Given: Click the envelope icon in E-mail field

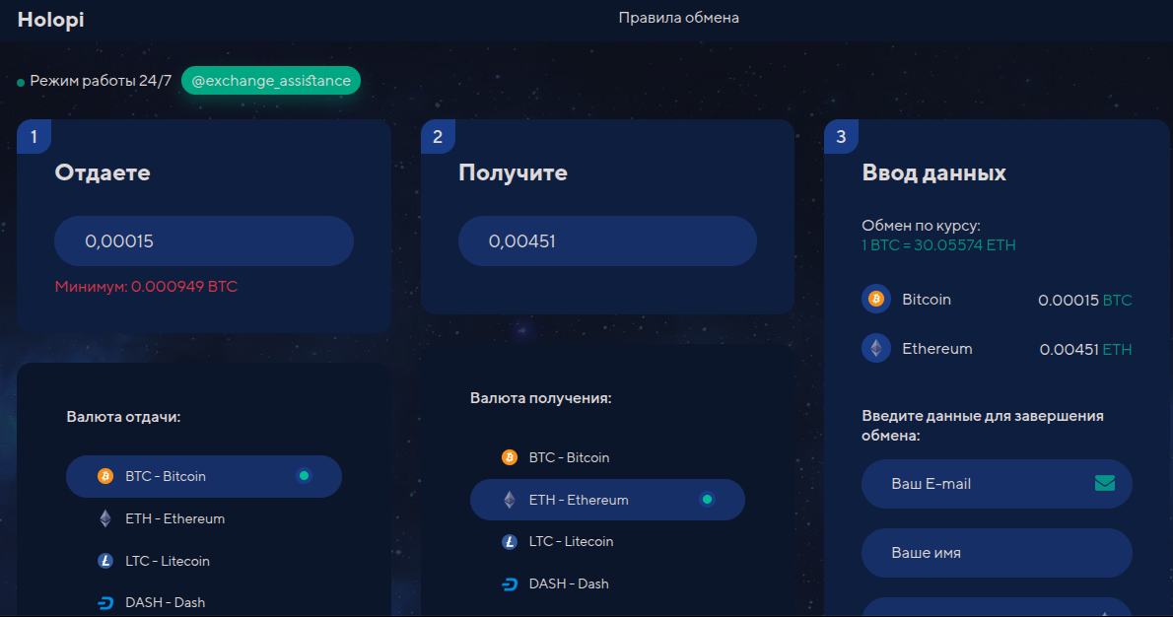Looking at the screenshot, I should tap(1104, 483).
